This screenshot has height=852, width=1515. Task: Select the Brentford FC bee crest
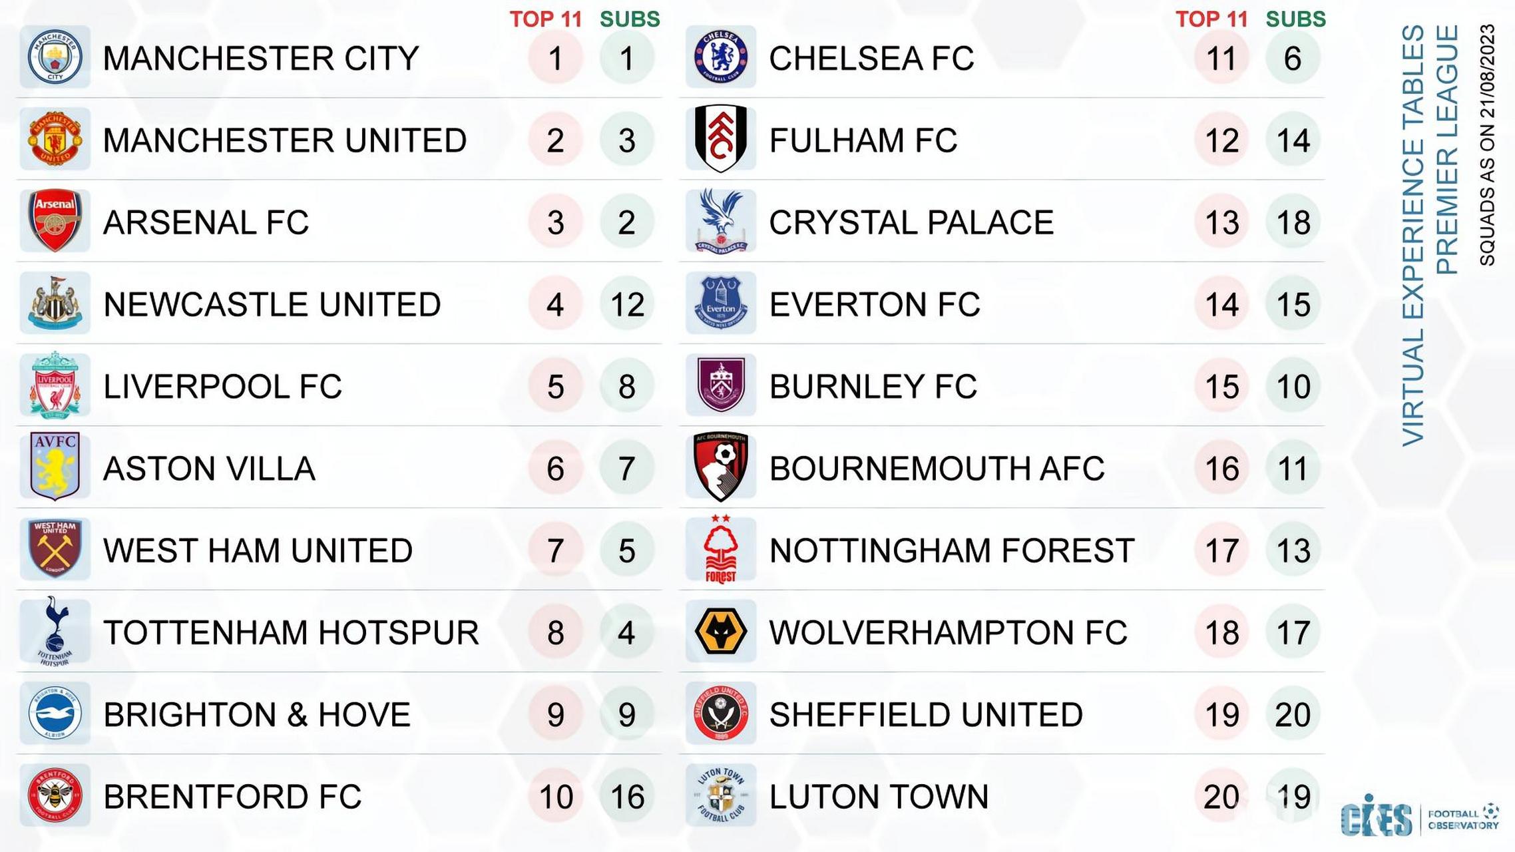55,795
